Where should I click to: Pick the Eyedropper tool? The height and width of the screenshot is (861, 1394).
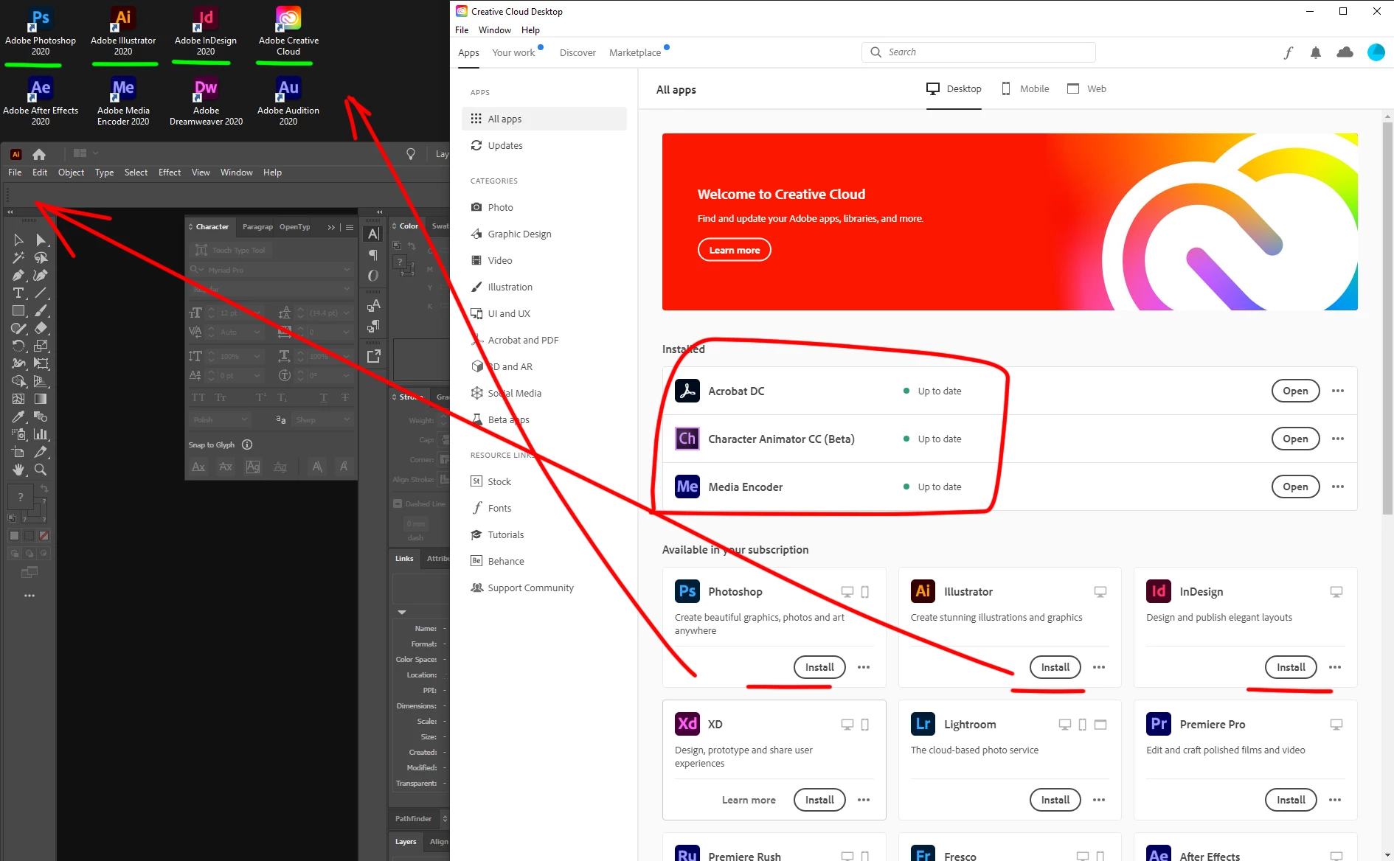18,416
